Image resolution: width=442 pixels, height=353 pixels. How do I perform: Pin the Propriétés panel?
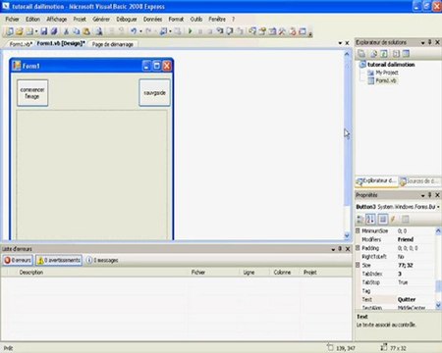pyautogui.click(x=430, y=195)
